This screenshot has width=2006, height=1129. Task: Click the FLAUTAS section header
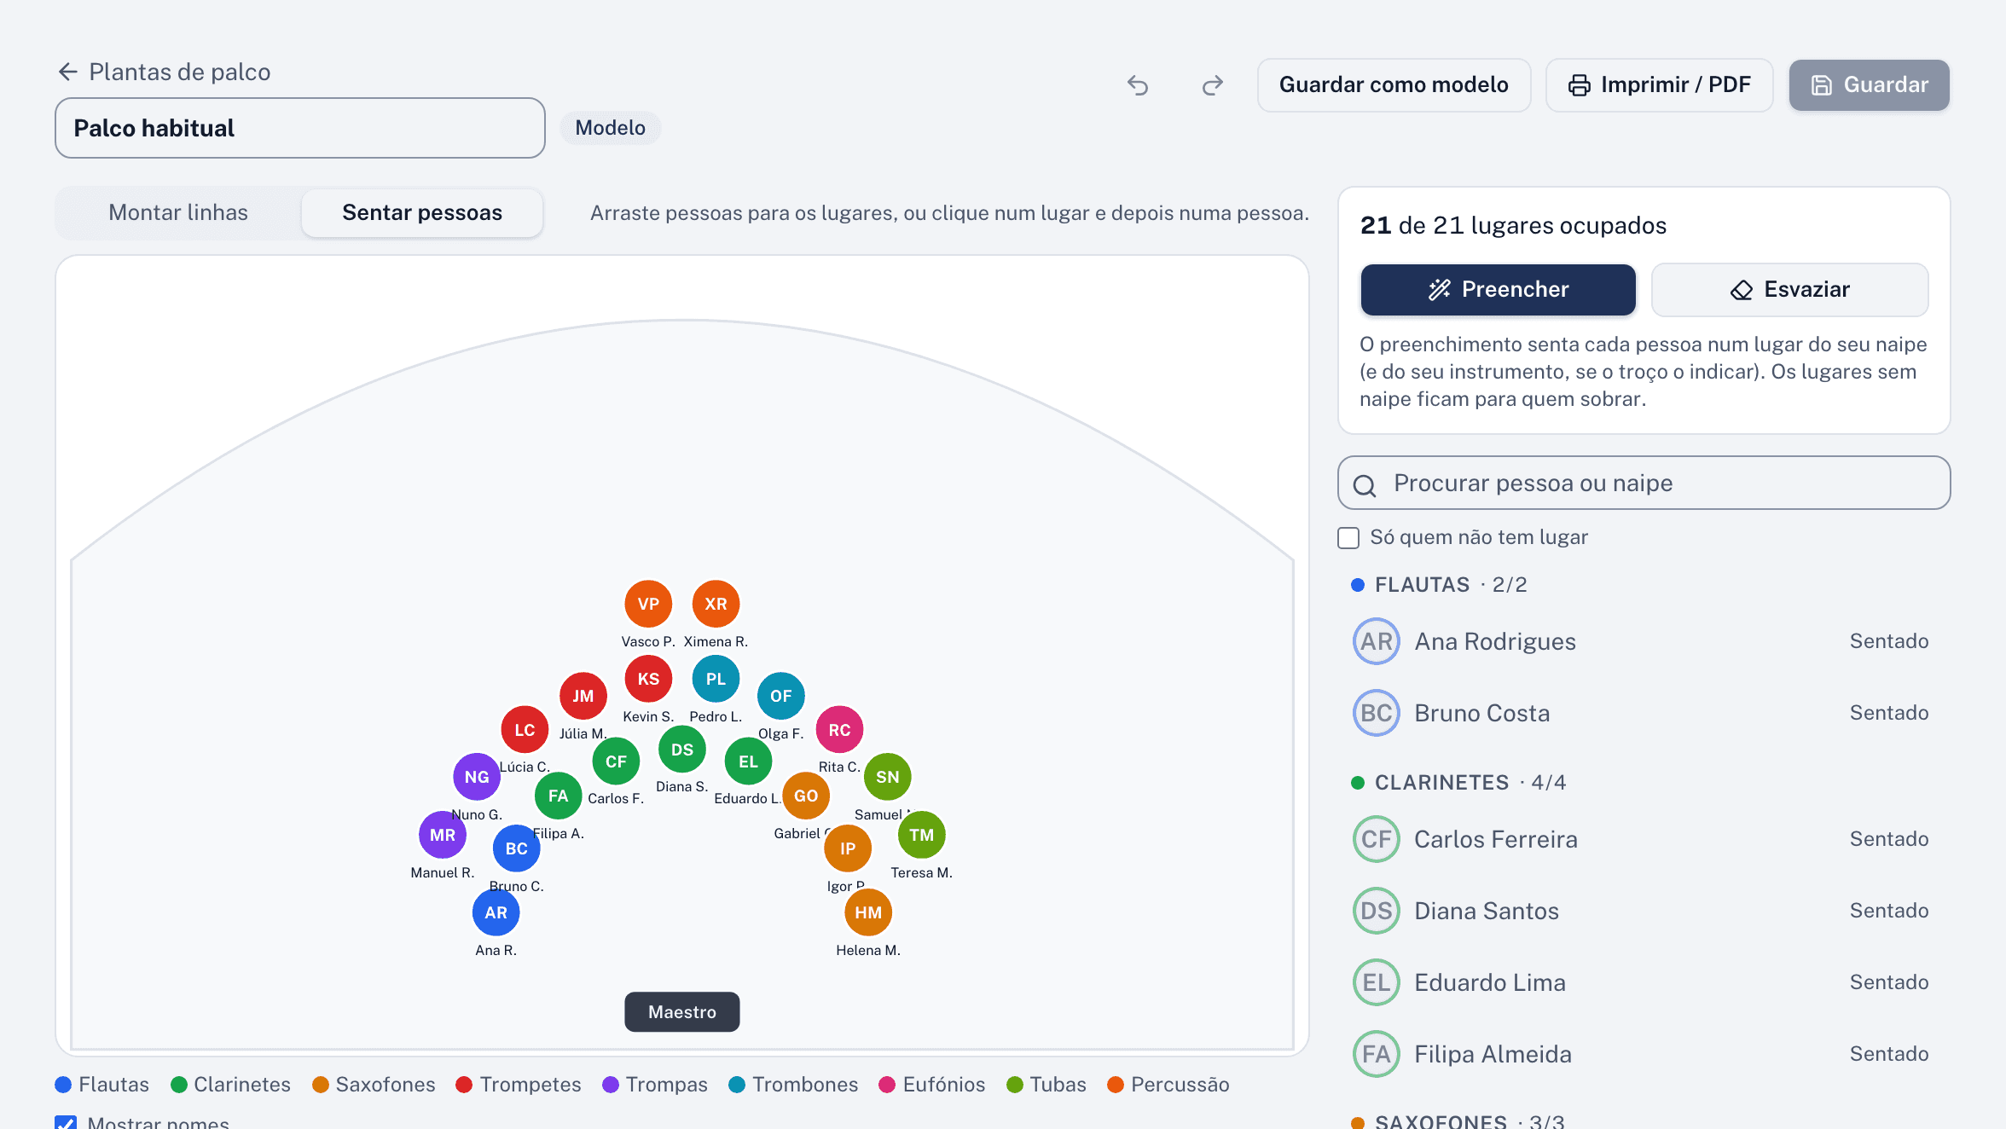[1441, 585]
